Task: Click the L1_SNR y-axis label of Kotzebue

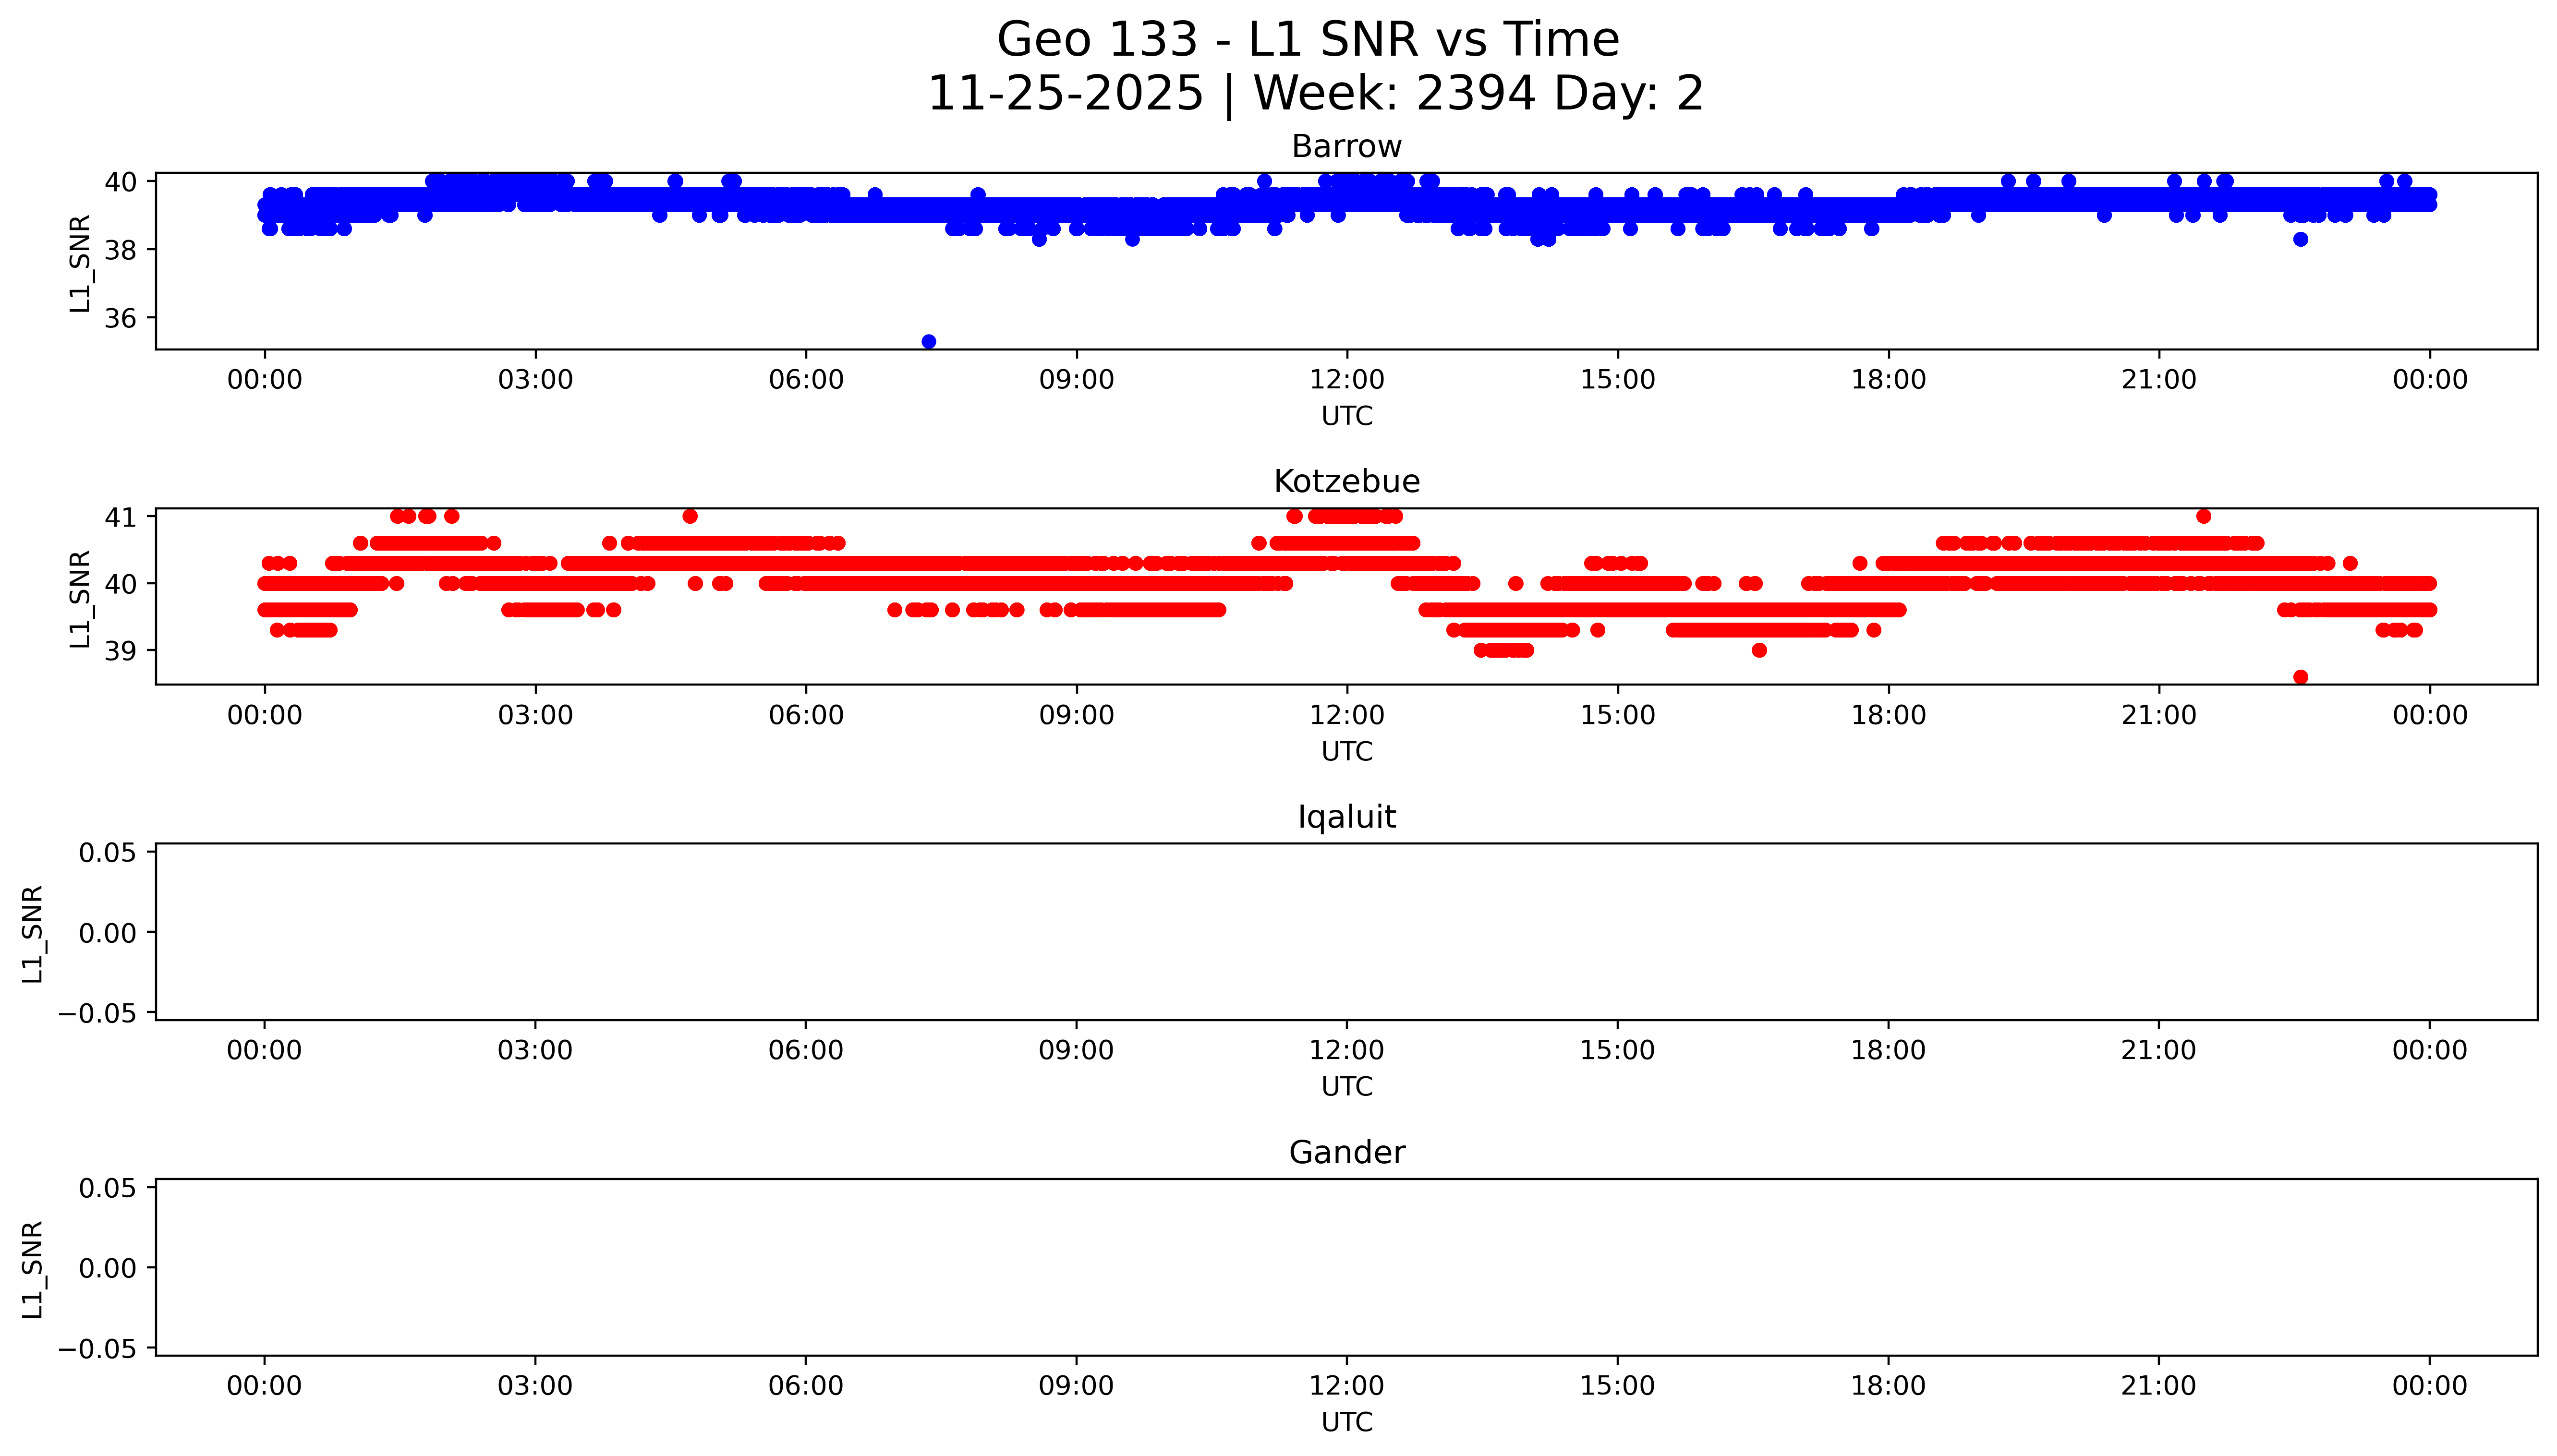Action: coord(80,598)
